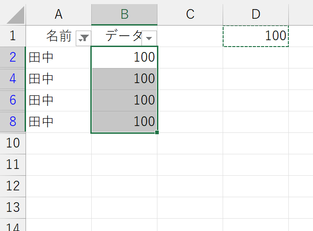Image resolution: width=313 pixels, height=231 pixels.
Task: Click the 名前 header cell text
Action: [x=59, y=36]
